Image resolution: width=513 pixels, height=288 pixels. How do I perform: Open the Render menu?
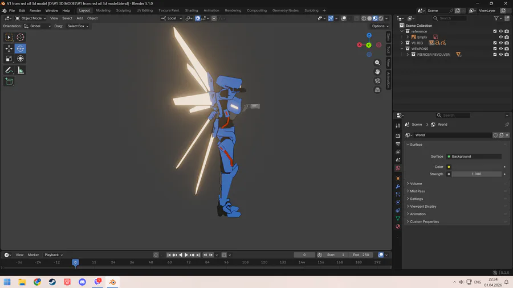coord(35,10)
